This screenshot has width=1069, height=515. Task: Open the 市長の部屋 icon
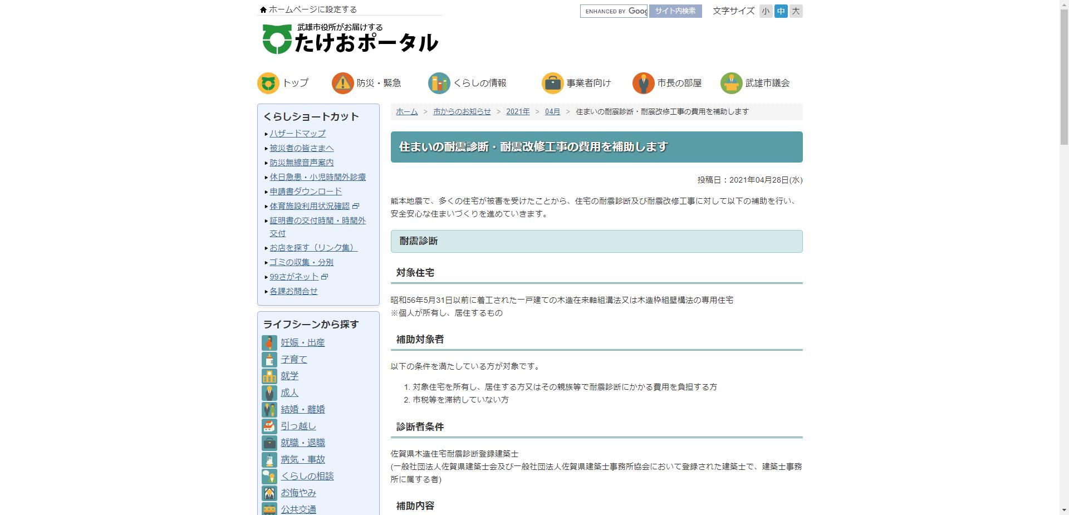click(643, 83)
